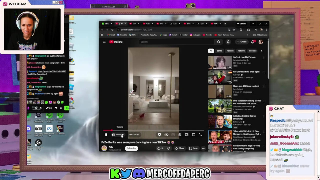This screenshot has height=180, width=320.
Task: Open xQc Debunks Nina once again thumbnail
Action: [220, 77]
